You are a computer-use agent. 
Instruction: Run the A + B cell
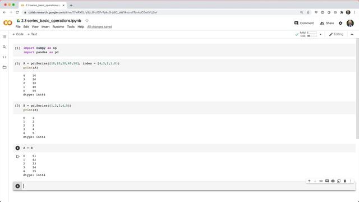pyautogui.click(x=17, y=148)
